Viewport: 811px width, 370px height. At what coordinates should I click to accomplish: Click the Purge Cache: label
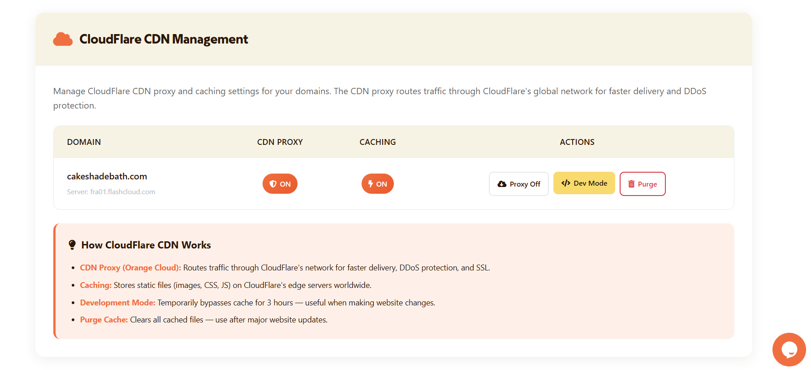pos(104,320)
